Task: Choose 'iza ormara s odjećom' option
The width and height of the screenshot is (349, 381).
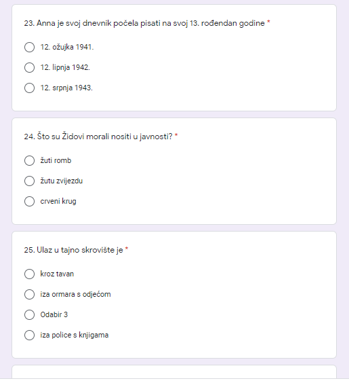Action: 29,295
